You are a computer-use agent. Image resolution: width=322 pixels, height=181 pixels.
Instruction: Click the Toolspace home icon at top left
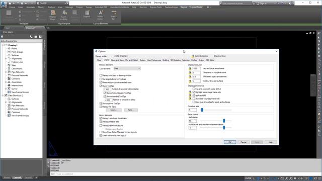click(2, 37)
